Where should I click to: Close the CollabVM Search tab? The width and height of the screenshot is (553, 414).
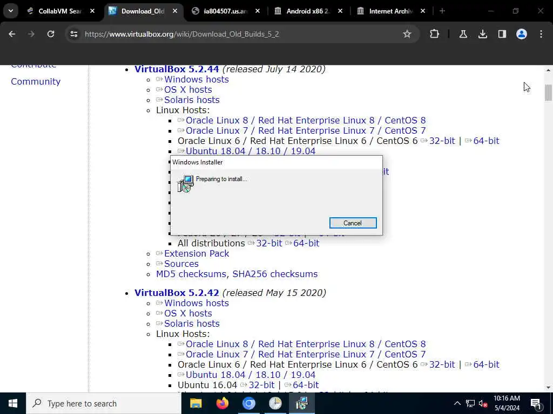[x=92, y=11]
